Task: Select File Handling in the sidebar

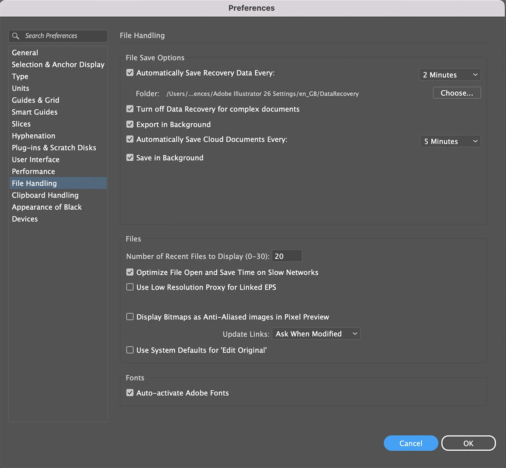Action: [x=58, y=183]
